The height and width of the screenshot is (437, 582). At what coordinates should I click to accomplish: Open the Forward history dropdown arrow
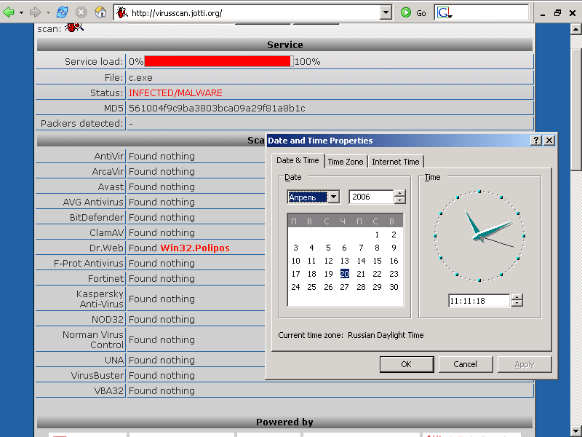pyautogui.click(x=48, y=12)
